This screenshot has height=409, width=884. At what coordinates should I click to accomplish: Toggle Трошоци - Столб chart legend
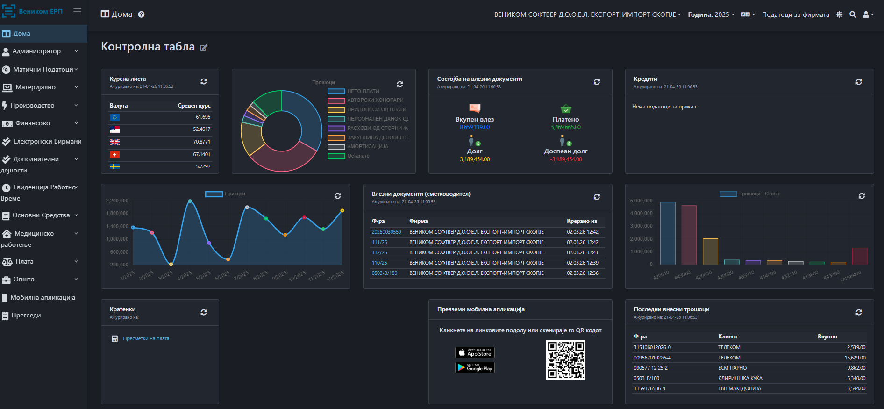749,194
